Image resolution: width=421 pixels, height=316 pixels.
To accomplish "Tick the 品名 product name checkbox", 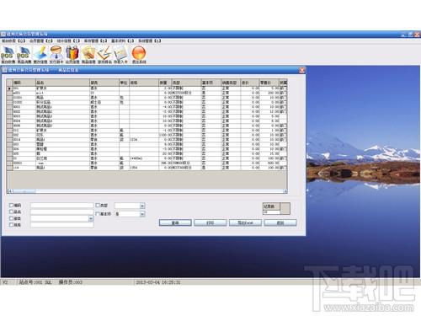I will click(x=12, y=212).
